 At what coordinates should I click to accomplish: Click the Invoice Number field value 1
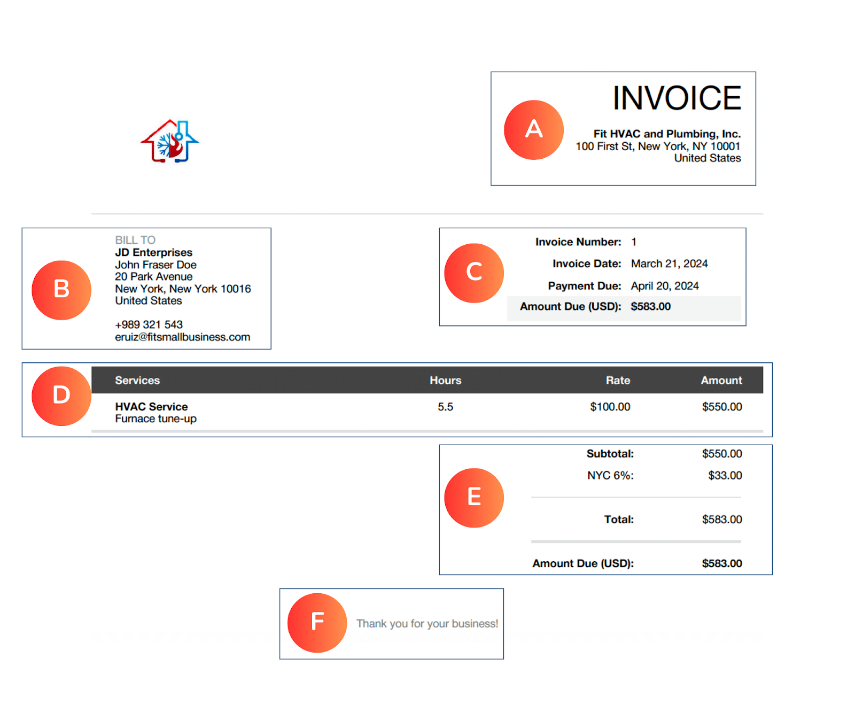point(633,242)
